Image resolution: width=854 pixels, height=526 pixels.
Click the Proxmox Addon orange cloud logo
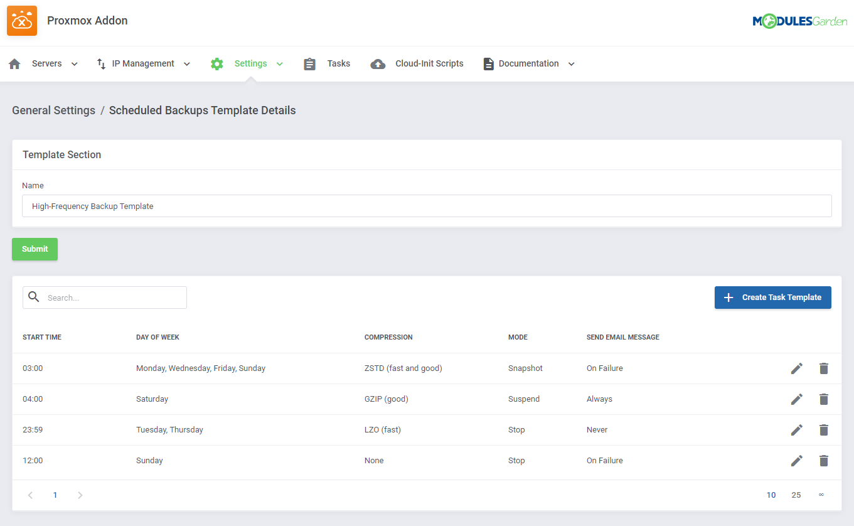[22, 21]
